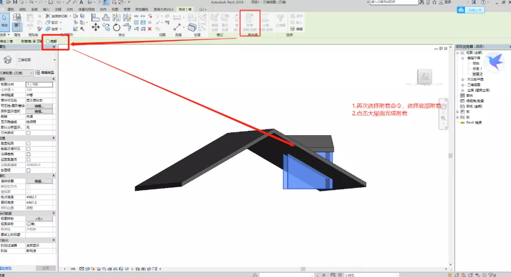This screenshot has height=277, width=511.
Task: Open the 视图 ribbon tab
Action: pos(115,10)
